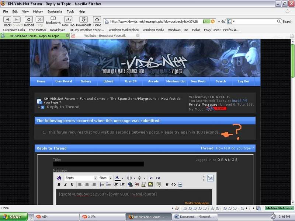Viewport: 295px width, 221px height.
Task: Go to forum Home navigation link
Action: 41,81
